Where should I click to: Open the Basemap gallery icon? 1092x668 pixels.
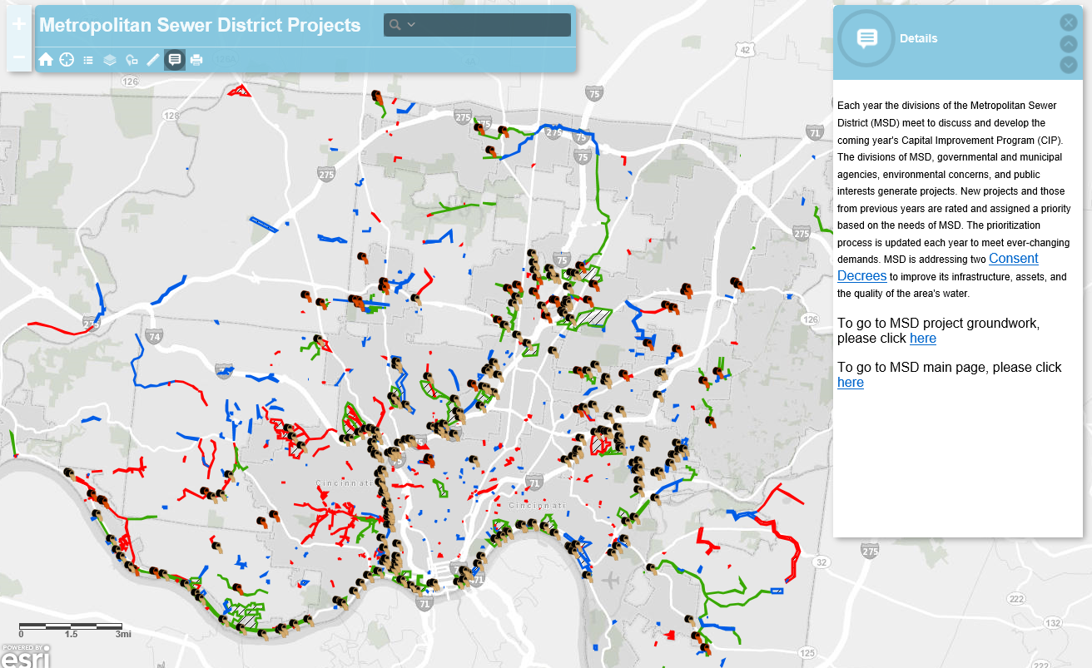[132, 60]
